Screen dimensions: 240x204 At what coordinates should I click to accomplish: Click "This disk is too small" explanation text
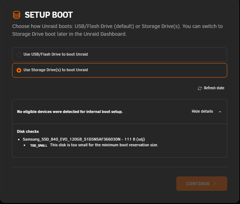click(x=104, y=145)
